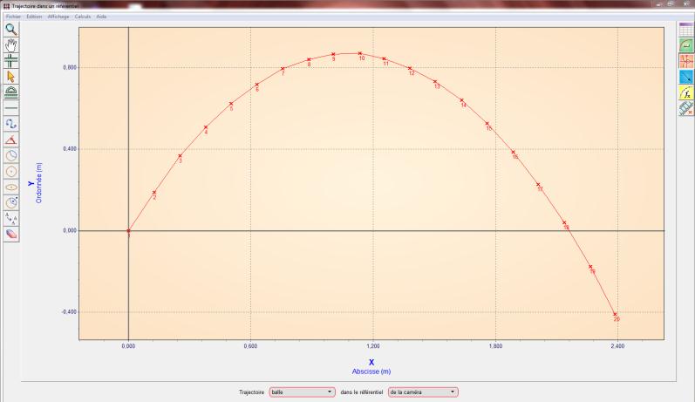Choose the ellipse tool icon
695x402 pixels.
pos(11,187)
